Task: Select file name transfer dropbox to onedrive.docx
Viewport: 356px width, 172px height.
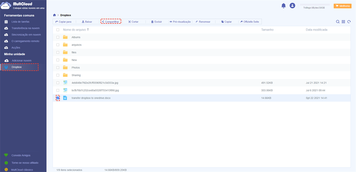Action: click(x=91, y=98)
